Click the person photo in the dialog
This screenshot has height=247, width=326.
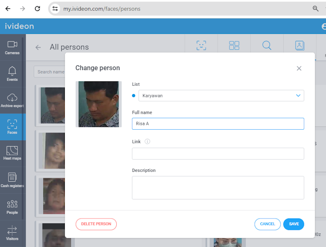click(x=99, y=104)
